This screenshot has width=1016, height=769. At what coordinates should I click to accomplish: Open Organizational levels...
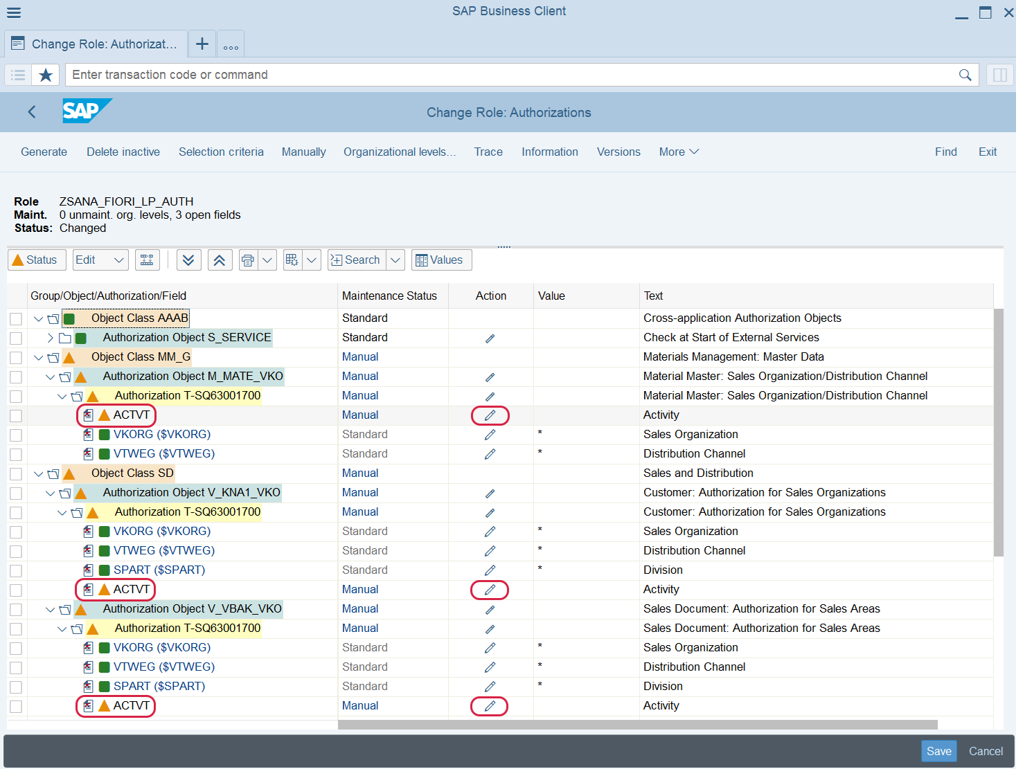[x=400, y=152]
